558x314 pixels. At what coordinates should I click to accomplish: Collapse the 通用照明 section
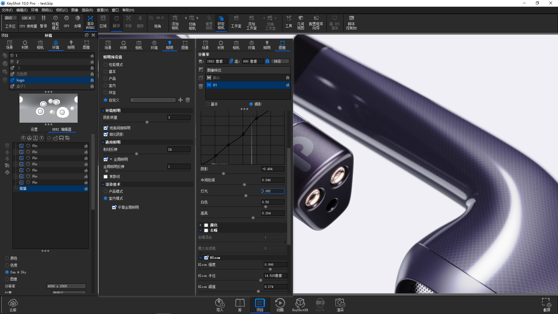point(103,142)
